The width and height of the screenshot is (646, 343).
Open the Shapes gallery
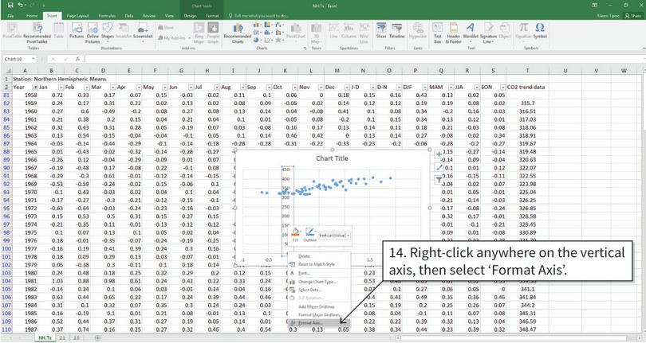click(107, 31)
